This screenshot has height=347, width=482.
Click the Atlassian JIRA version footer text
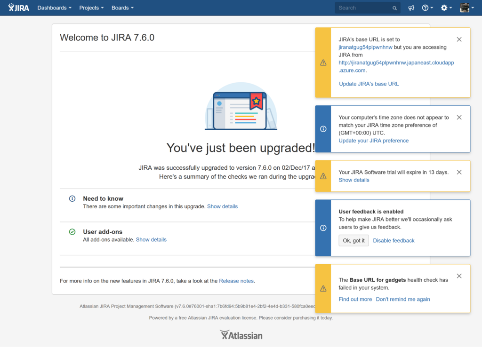pos(197,306)
